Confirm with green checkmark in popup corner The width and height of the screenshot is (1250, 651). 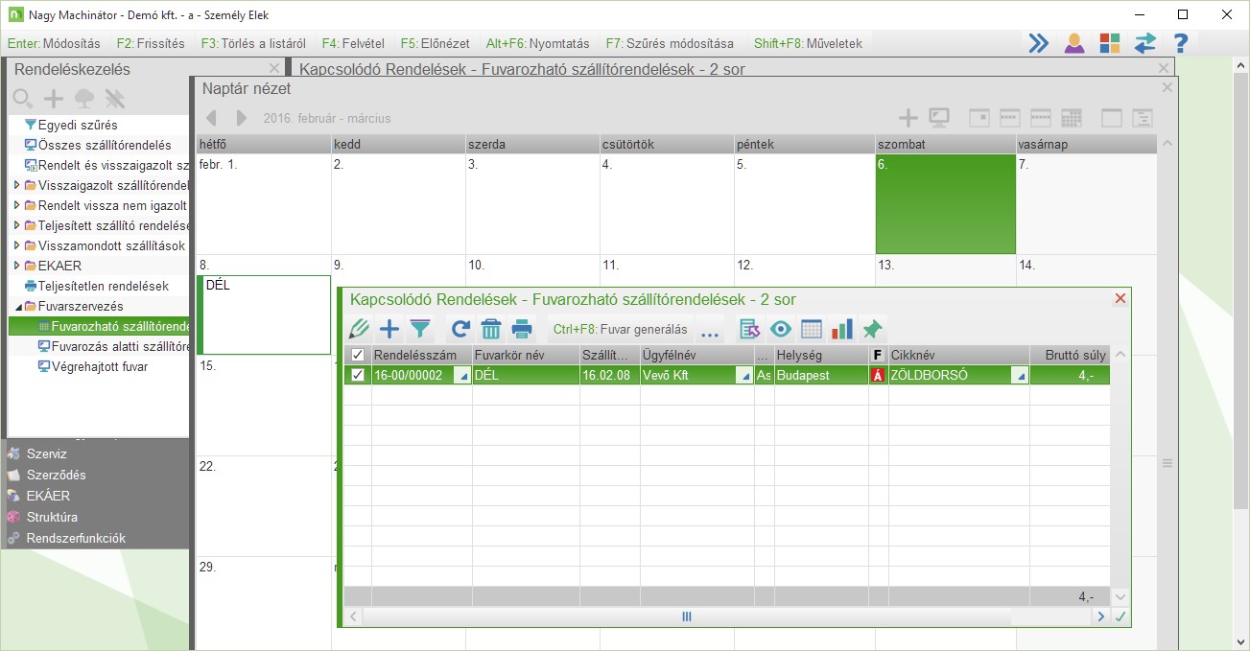click(x=1120, y=617)
